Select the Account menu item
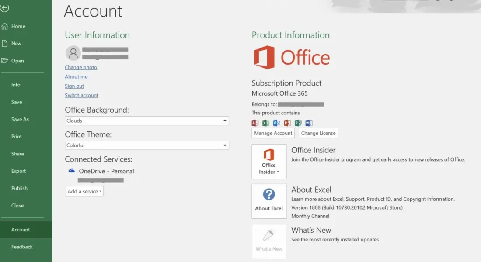This screenshot has width=481, height=262. point(26,230)
